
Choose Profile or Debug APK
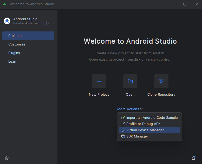[x=143, y=124]
